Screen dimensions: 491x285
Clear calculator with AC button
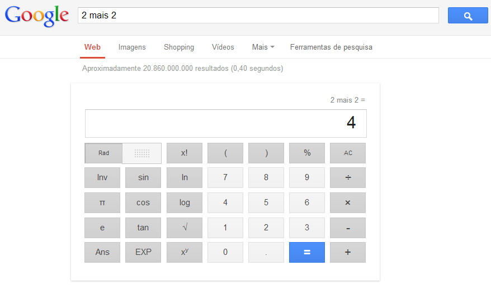[348, 153]
